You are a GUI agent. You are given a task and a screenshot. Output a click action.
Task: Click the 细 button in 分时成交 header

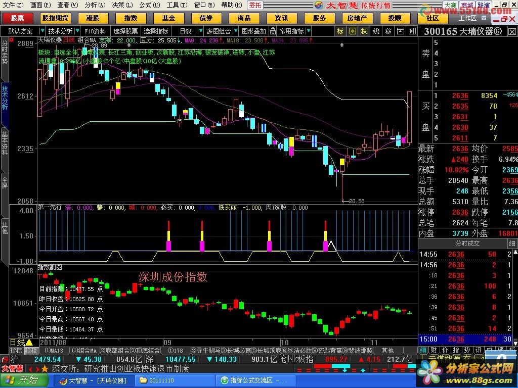pos(512,244)
